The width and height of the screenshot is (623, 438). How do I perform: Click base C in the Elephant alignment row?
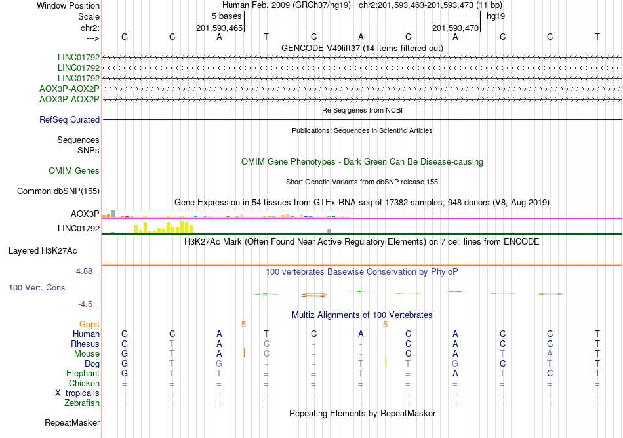(550, 373)
